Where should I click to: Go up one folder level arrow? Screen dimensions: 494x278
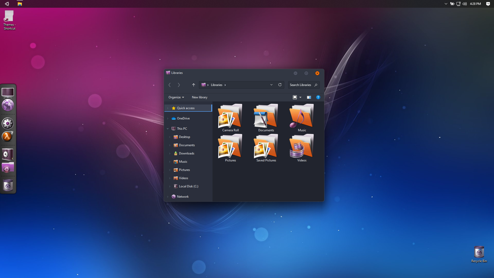pos(193,85)
